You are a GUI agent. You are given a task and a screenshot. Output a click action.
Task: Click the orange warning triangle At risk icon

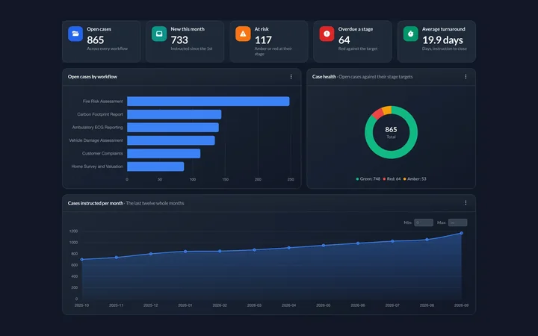243,34
